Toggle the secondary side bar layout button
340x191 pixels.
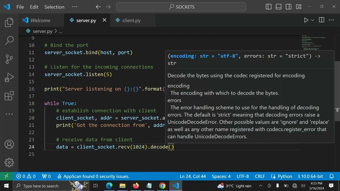(288, 7)
